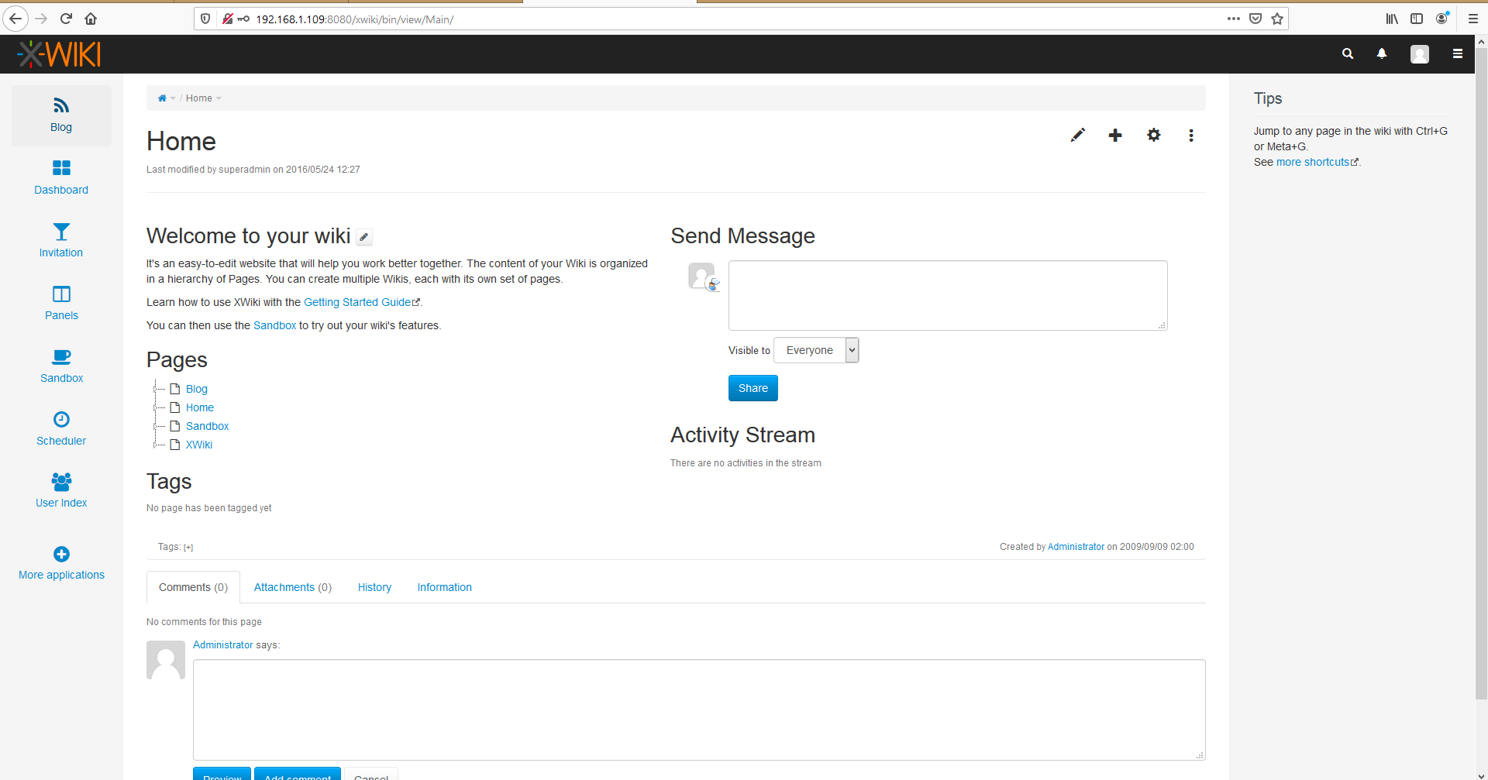
Task: Open the gear administer page icon
Action: pos(1153,136)
